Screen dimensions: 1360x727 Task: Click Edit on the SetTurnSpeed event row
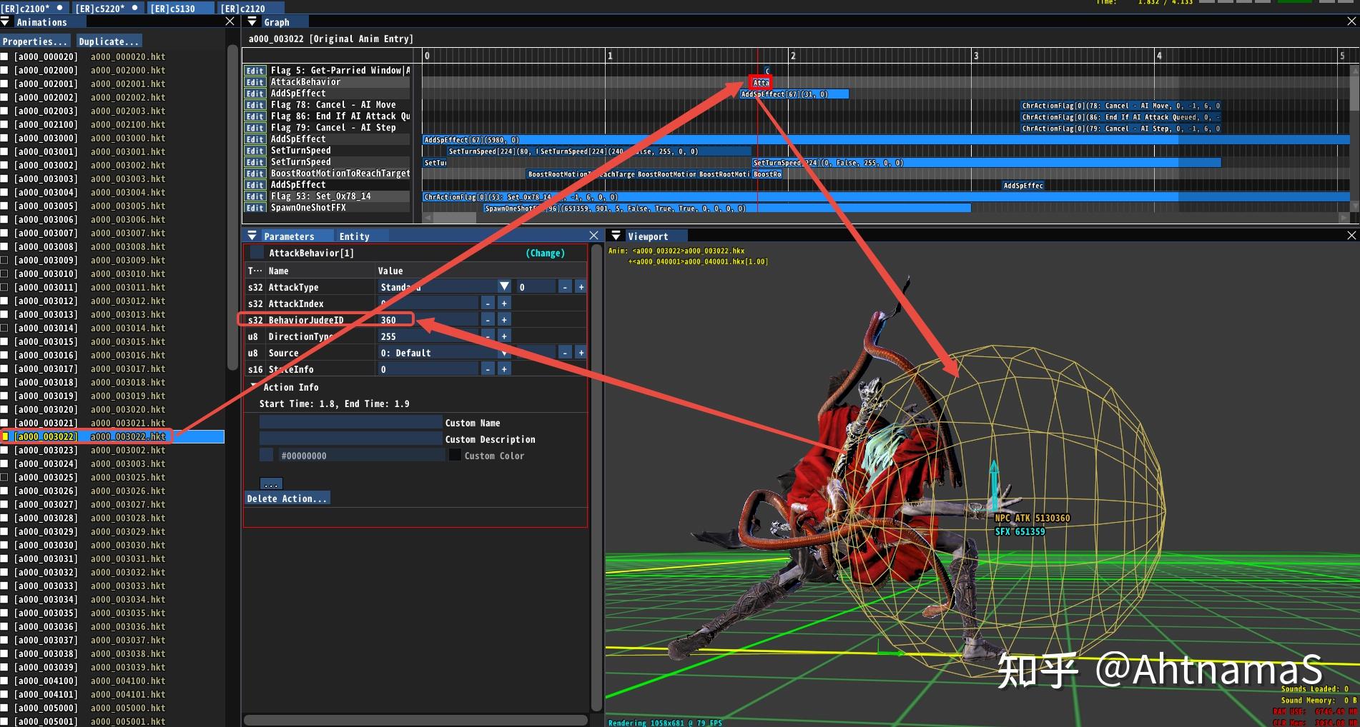255,150
